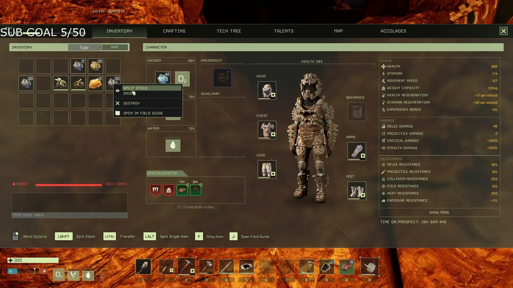Go to the Accolades tab
This screenshot has width=513, height=288.
(x=393, y=31)
